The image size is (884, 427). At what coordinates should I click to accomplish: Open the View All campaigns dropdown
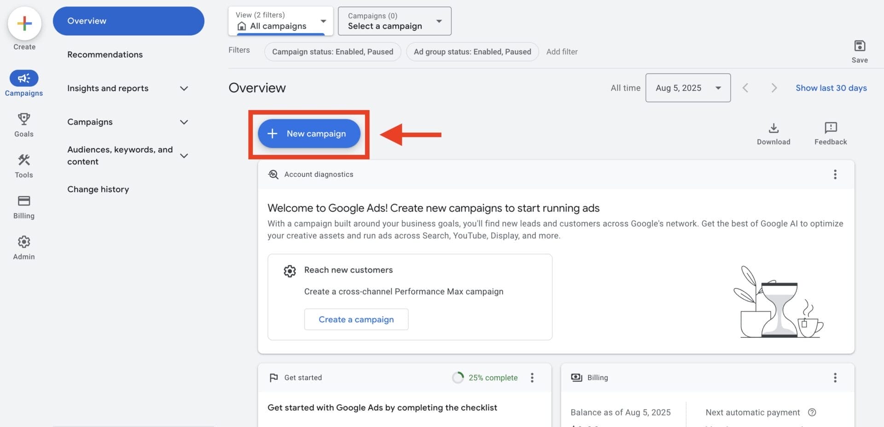(x=281, y=21)
